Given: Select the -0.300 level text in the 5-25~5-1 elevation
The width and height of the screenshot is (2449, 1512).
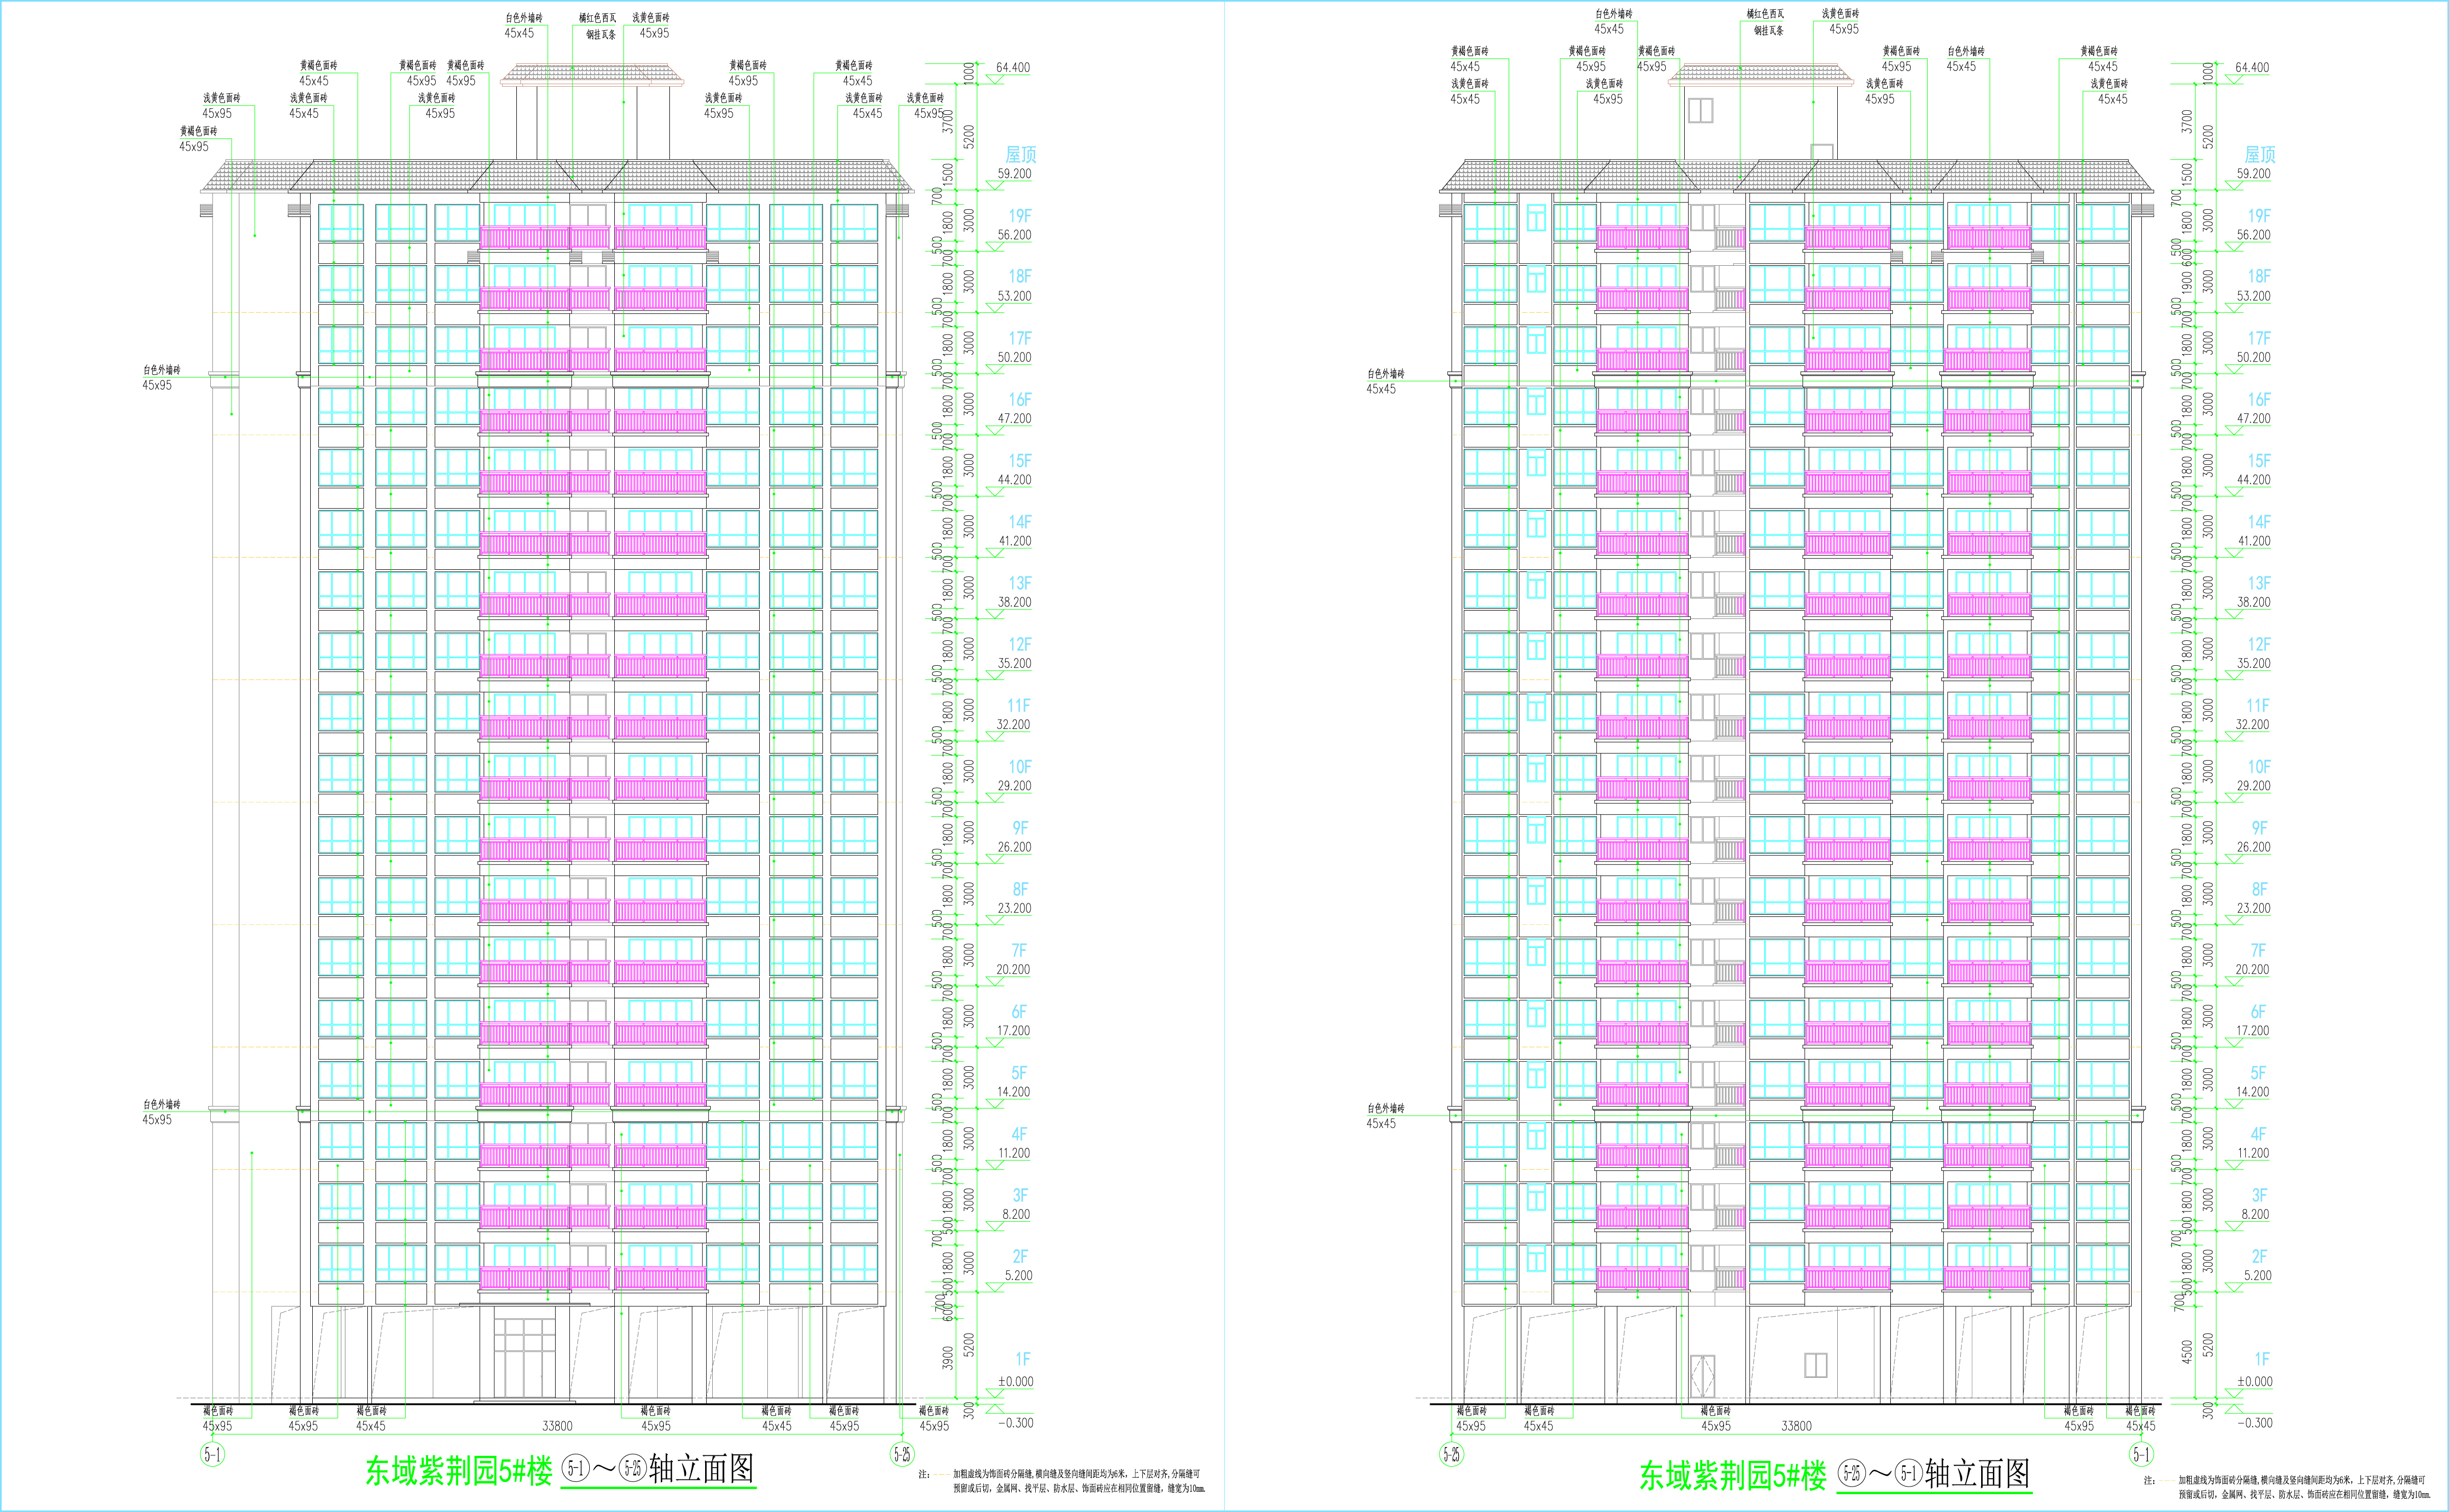Looking at the screenshot, I should (2254, 1422).
